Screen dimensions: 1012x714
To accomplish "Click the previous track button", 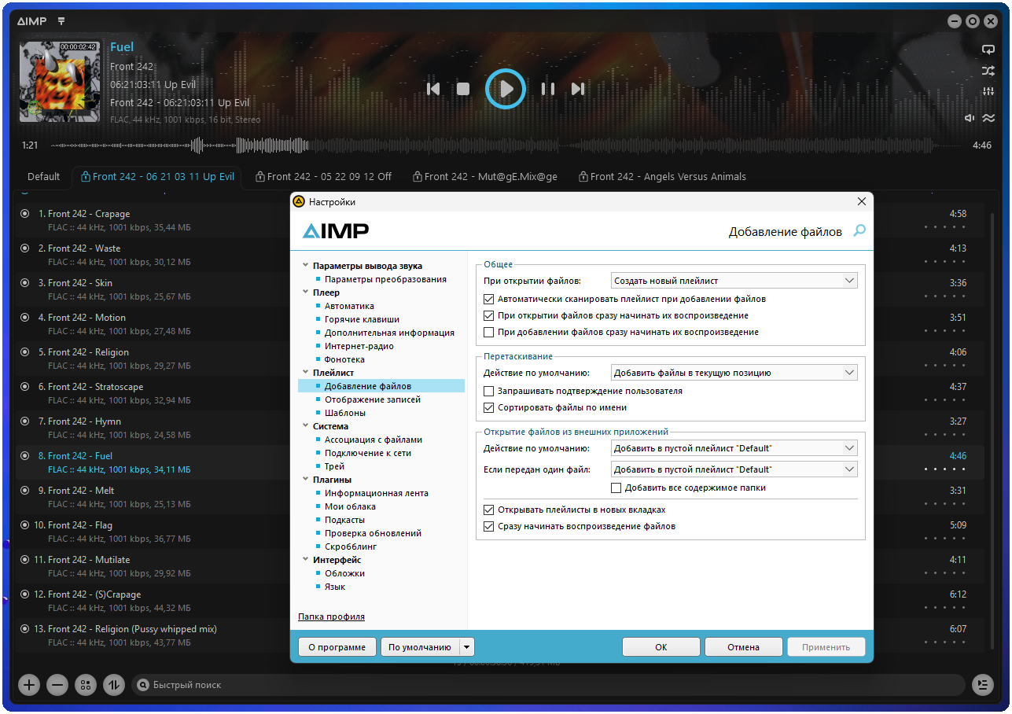I will tap(432, 89).
